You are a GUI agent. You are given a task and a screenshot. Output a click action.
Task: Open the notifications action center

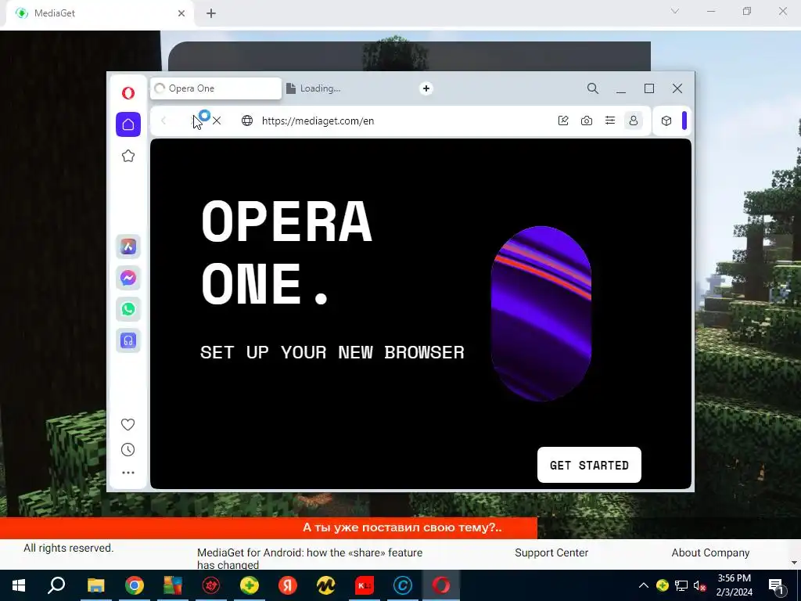(777, 585)
